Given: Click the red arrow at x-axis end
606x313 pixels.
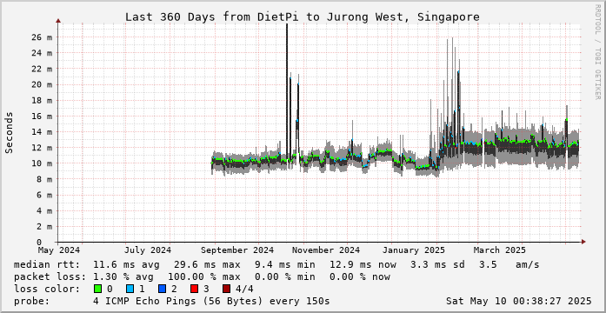Looking at the screenshot, I should pos(583,242).
